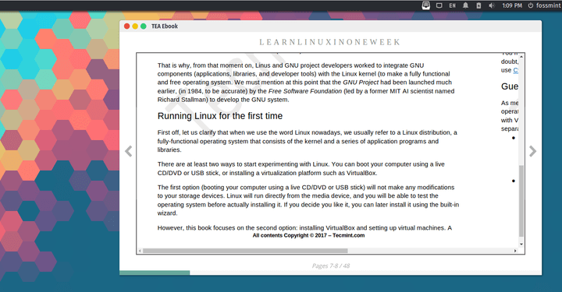Viewport: 562px width, 292px height.
Task: Click the reading progress bar at window bottom
Action: tap(330, 273)
